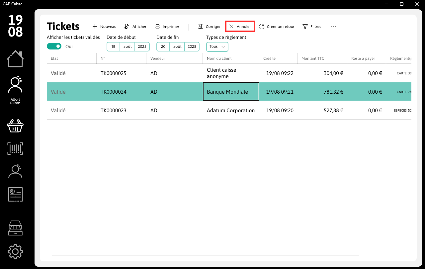Toggle Afficher les tickets validés switch
The image size is (425, 269).
pos(54,46)
